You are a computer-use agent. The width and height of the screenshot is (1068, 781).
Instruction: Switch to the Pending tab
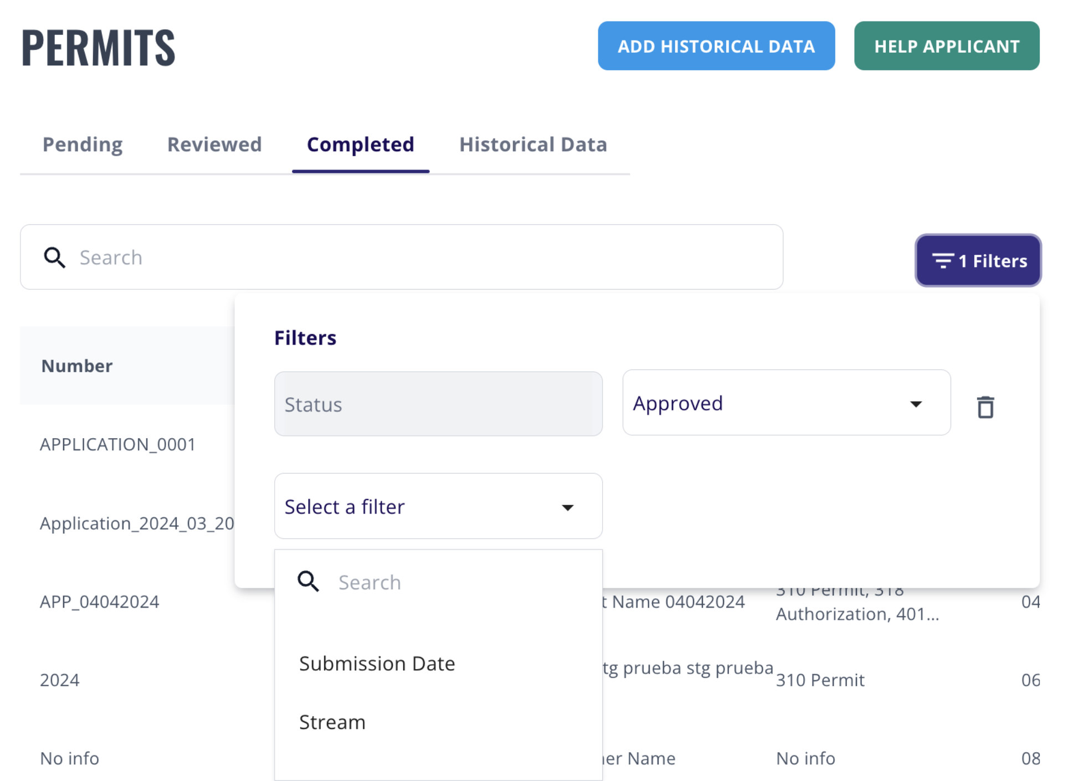[83, 145]
